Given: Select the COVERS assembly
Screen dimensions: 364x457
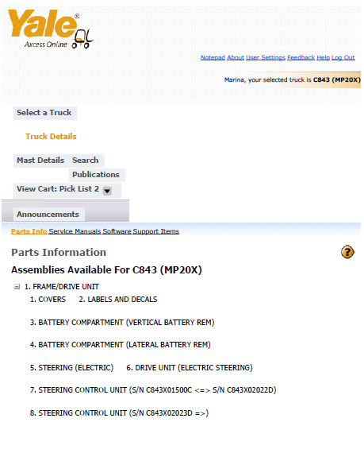Looking at the screenshot, I should pos(48,300).
